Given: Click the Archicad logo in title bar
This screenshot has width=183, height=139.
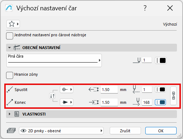Looking at the screenshot, I should 9,8.
